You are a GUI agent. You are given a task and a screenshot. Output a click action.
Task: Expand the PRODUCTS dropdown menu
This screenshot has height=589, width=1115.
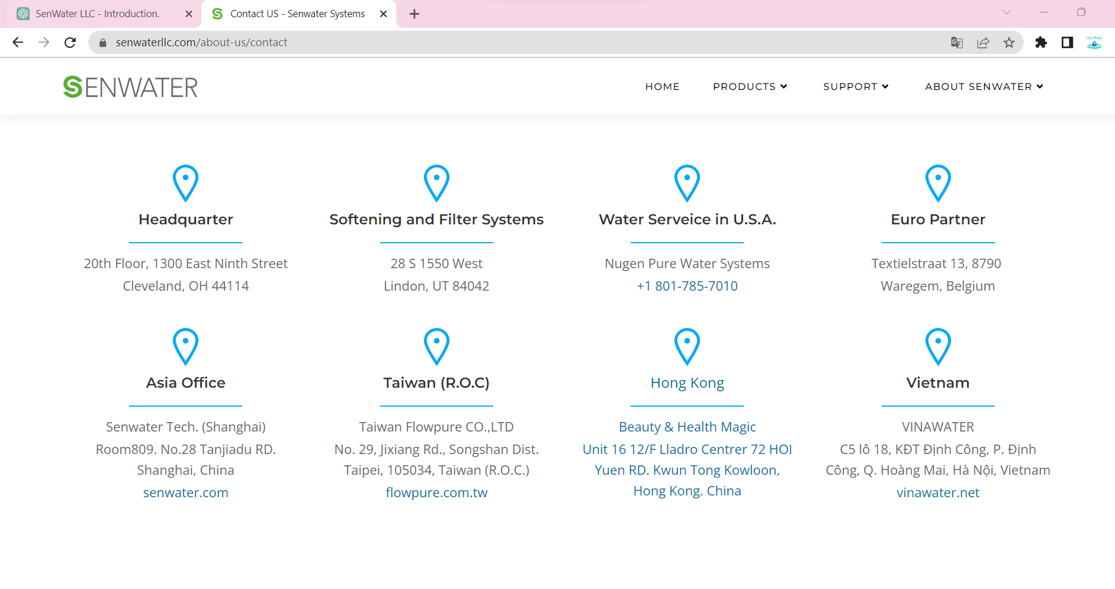tap(750, 86)
